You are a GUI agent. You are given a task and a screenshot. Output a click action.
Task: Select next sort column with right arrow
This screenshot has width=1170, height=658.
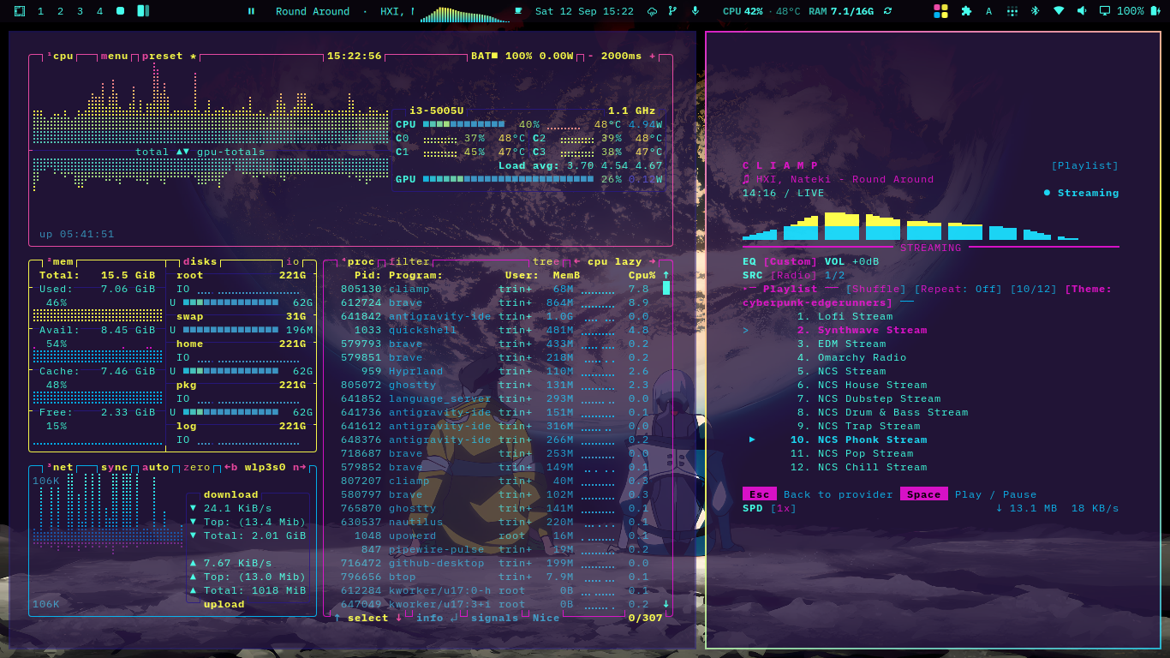pos(652,261)
